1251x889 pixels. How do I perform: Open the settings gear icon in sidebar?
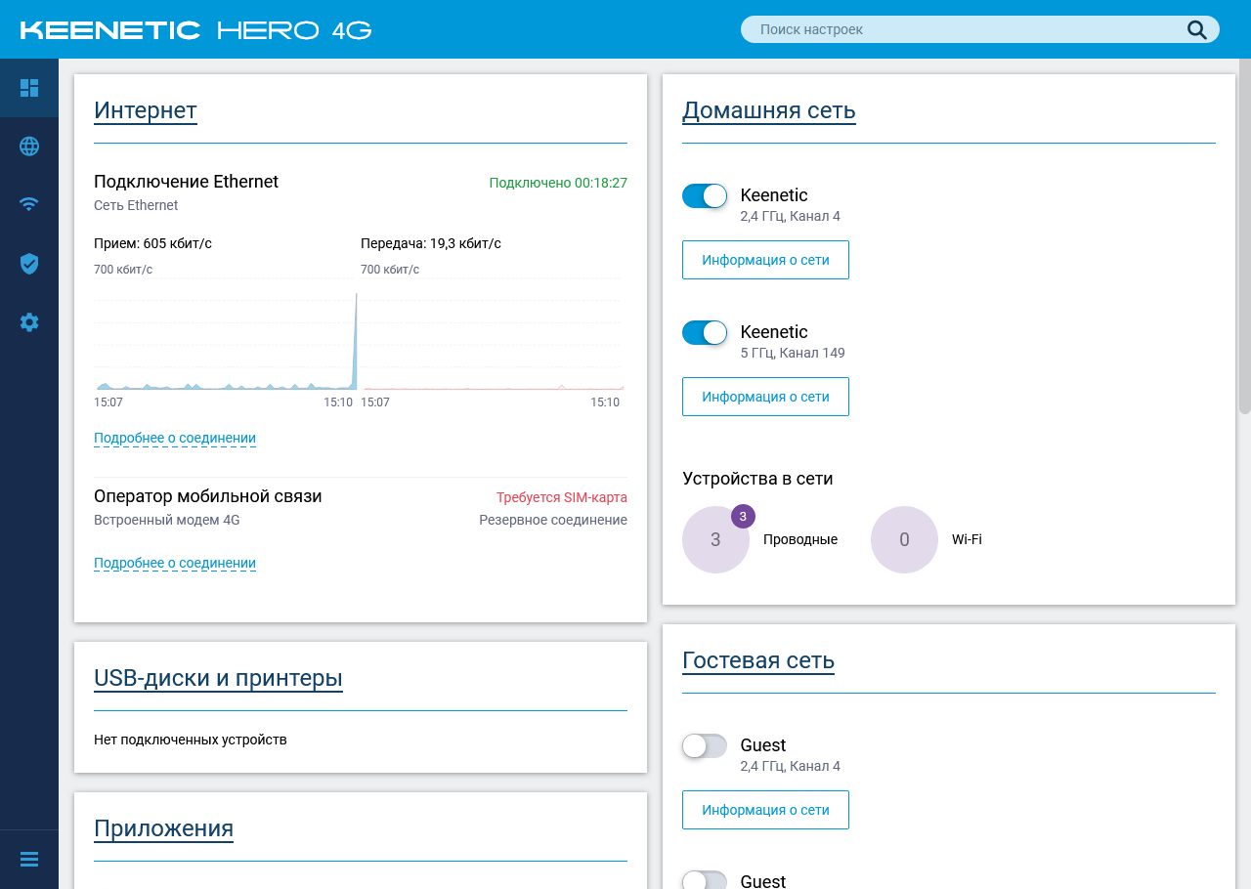[x=29, y=322]
